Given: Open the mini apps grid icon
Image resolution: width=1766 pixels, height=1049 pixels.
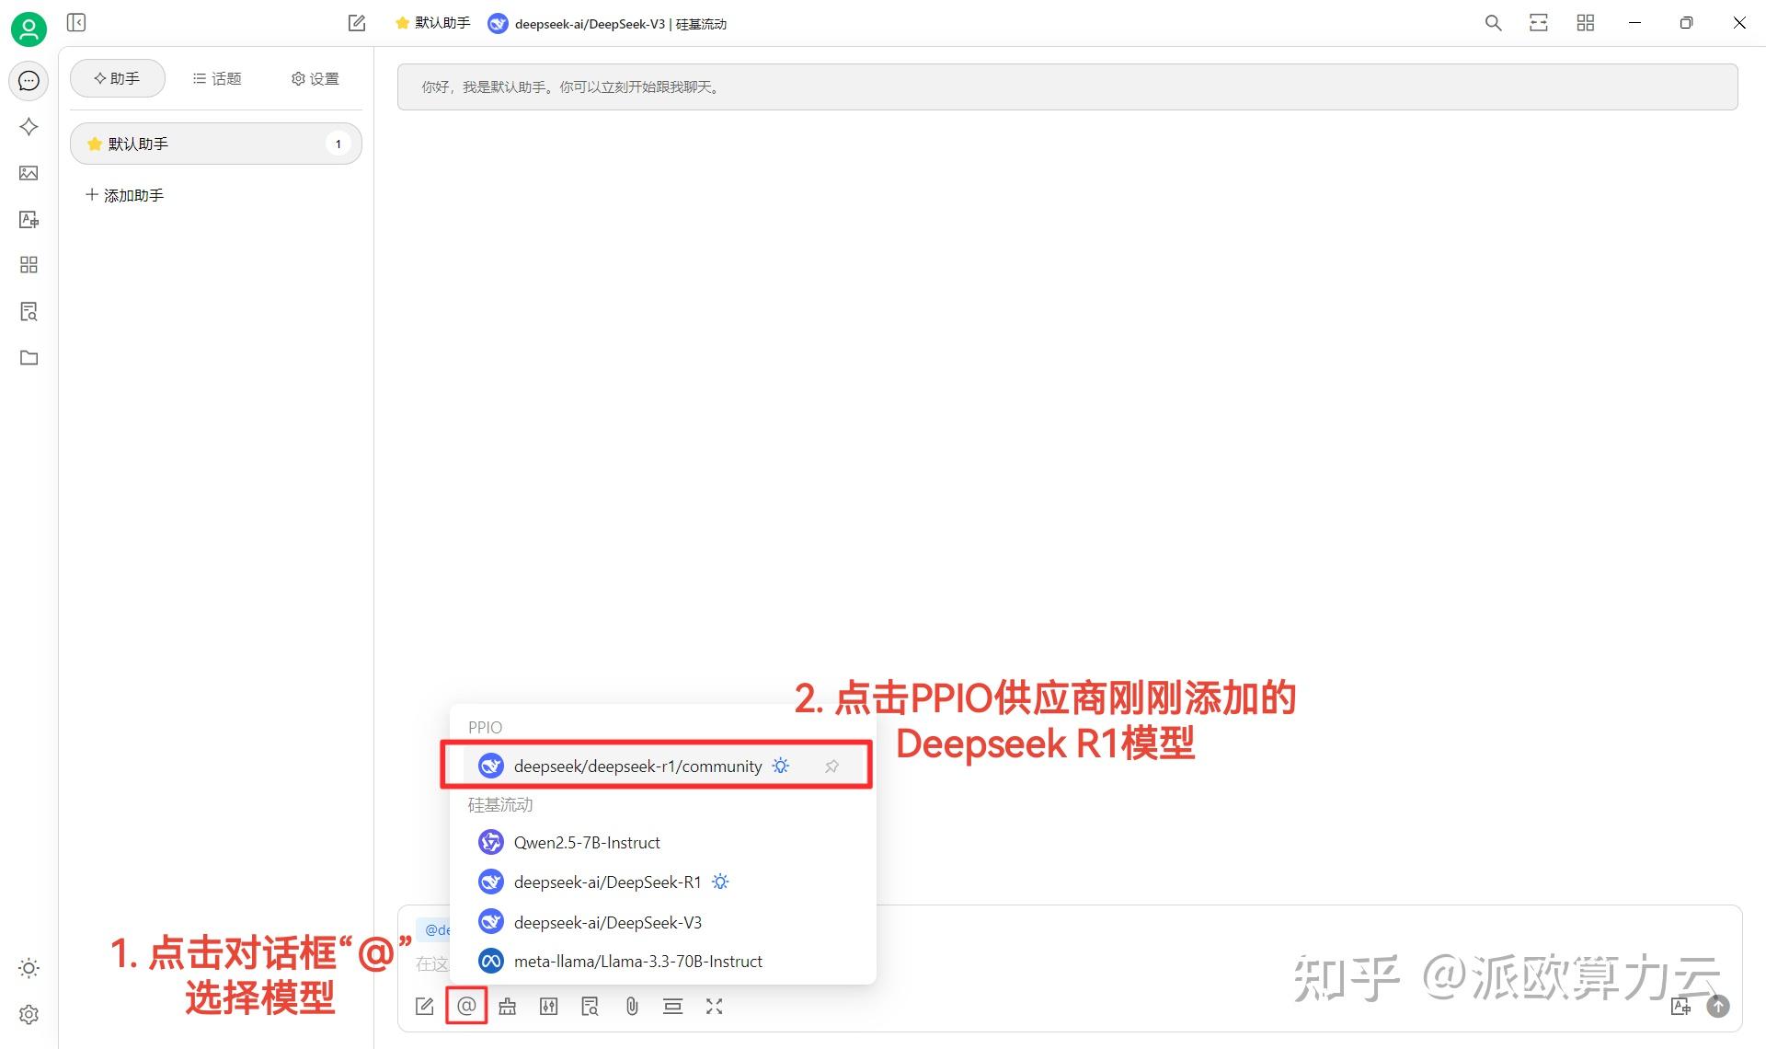Looking at the screenshot, I should click(x=29, y=265).
